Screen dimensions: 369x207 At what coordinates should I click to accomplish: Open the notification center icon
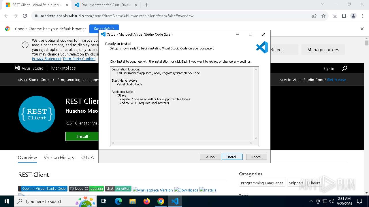359,201
